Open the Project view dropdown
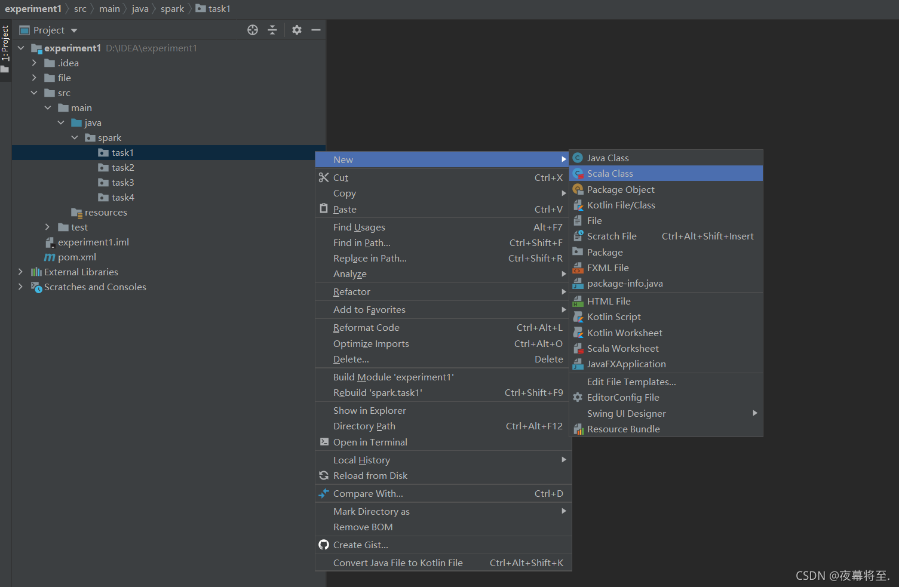899x587 pixels. point(49,30)
